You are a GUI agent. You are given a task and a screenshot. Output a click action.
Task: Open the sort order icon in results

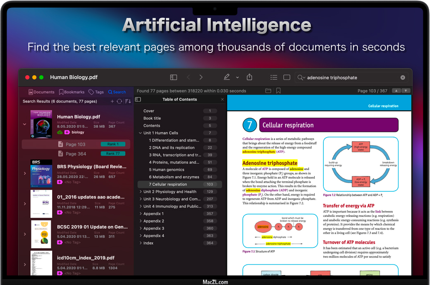(x=128, y=101)
